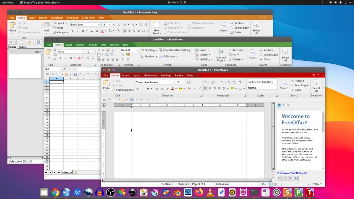The width and height of the screenshot is (354, 199).
Task: Click font color A swatch in TextMaker
Action: (172, 89)
